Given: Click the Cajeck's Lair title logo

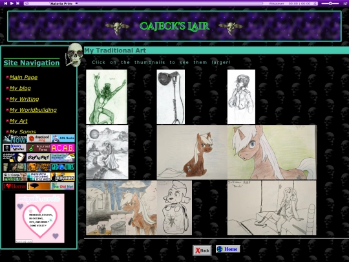Looking at the screenshot, I should [174, 27].
